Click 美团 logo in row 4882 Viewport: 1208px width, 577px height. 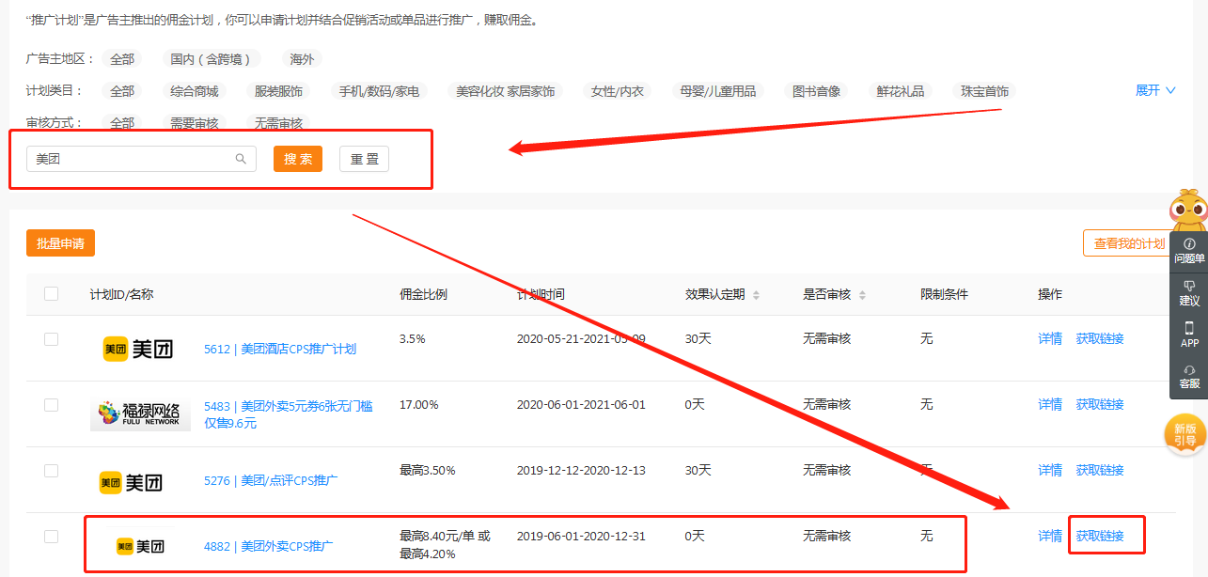(140, 546)
